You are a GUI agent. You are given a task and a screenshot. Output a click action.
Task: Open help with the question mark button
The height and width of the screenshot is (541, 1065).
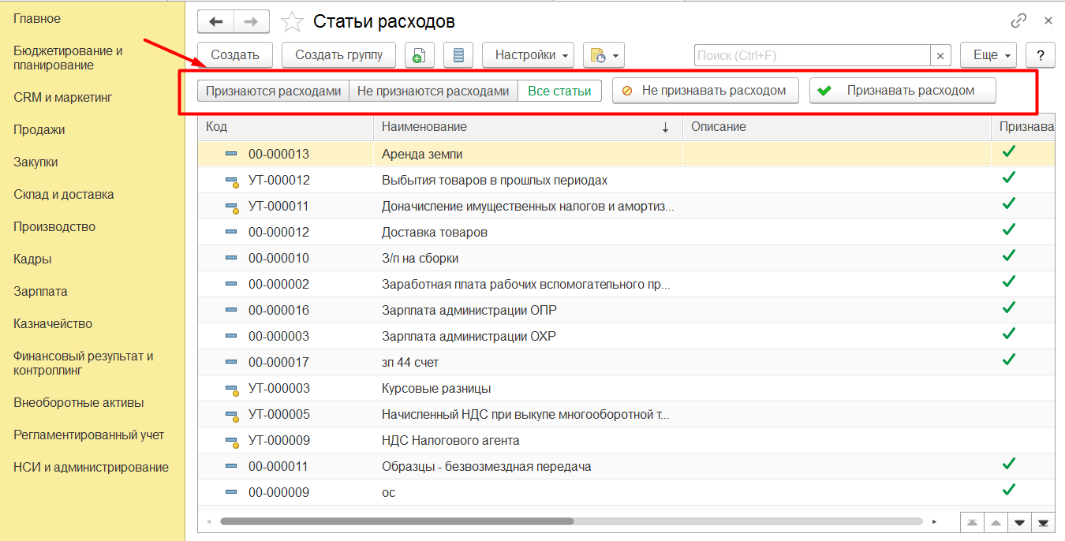[1041, 55]
